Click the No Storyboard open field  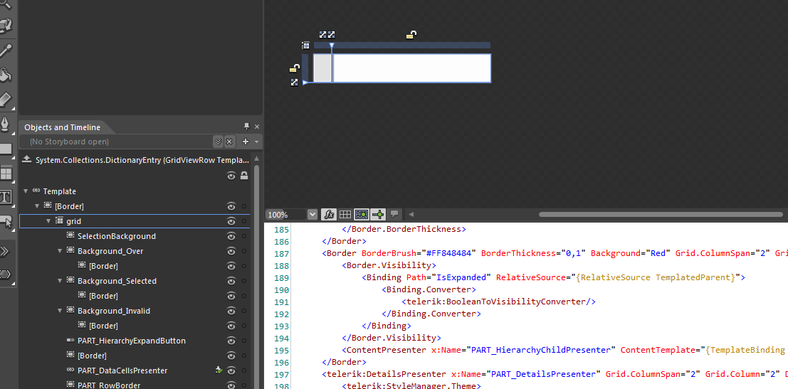pos(115,142)
